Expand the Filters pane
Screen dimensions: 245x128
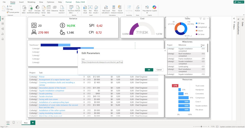tap(234, 19)
